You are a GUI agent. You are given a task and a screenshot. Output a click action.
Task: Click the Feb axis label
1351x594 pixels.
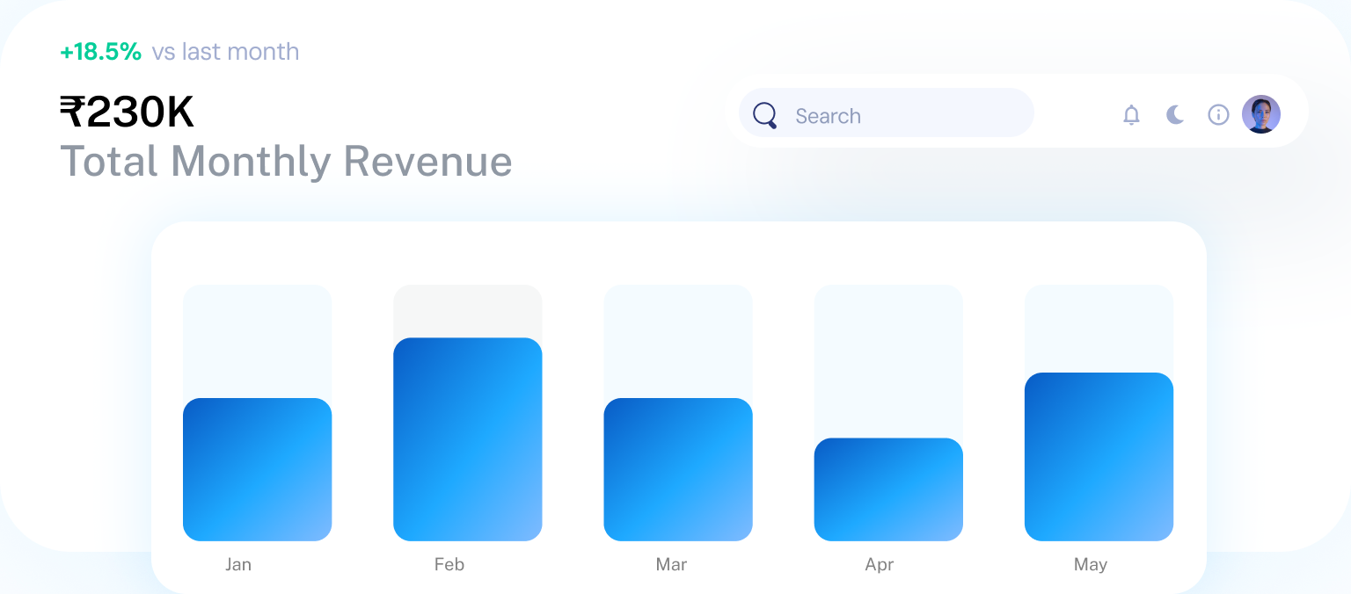point(449,564)
